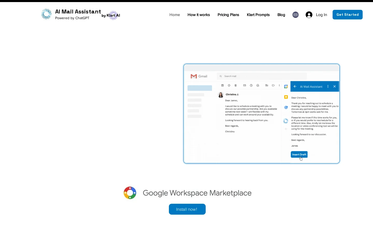The width and height of the screenshot is (373, 233).
Task: Click the label tag icon in Gmail preview toolbar
Action: [273, 85]
